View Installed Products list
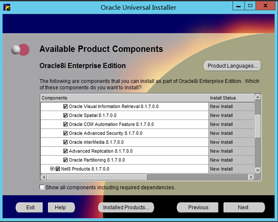The image size is (278, 222). (126, 207)
